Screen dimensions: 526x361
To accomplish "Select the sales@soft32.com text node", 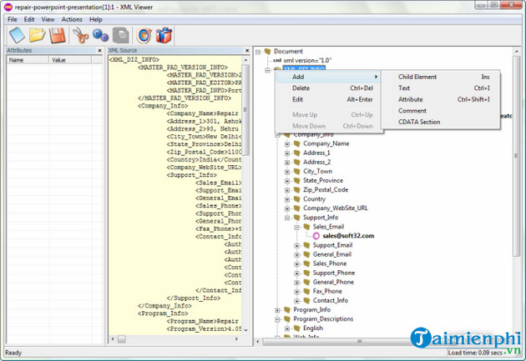I will 348,236.
